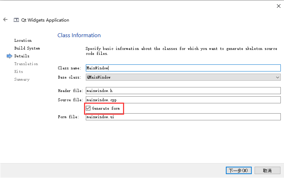Click the blue current-step arrow icon
This screenshot has height=178, width=284.
pos(9,56)
